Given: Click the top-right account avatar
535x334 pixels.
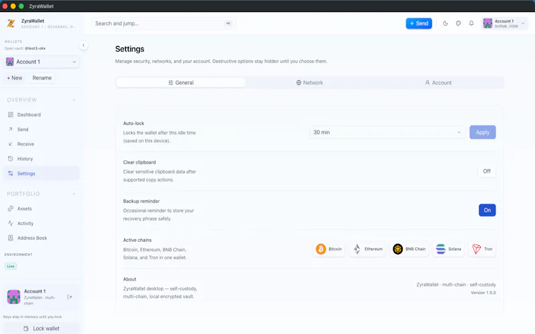Looking at the screenshot, I should click(488, 23).
